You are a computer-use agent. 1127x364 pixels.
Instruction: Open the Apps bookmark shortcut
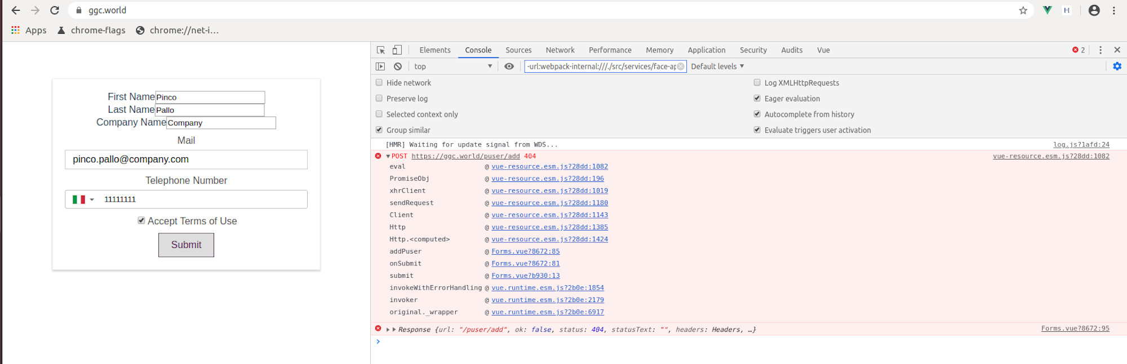coord(29,30)
